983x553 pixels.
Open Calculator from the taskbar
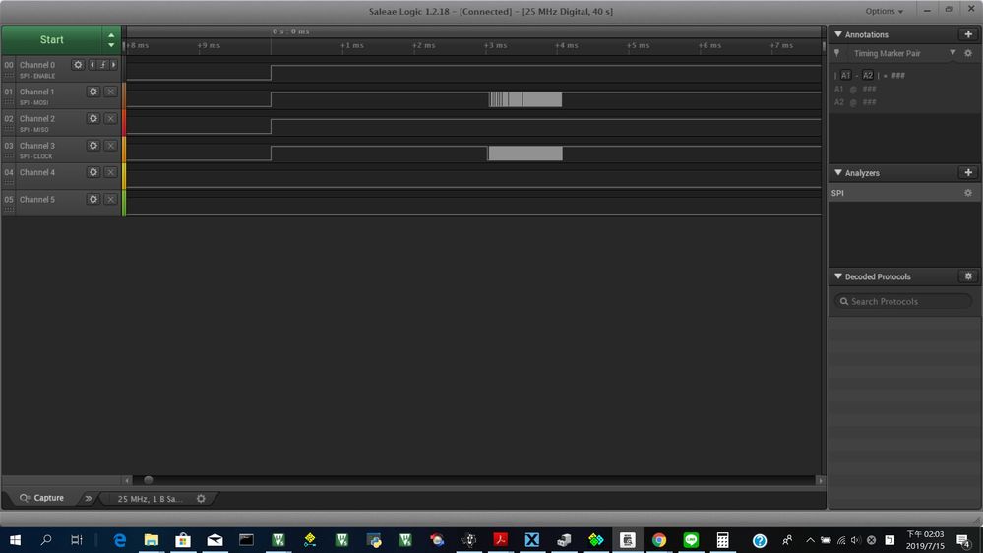(x=723, y=540)
